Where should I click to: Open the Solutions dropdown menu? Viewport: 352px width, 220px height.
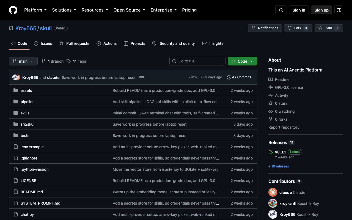pyautogui.click(x=64, y=10)
